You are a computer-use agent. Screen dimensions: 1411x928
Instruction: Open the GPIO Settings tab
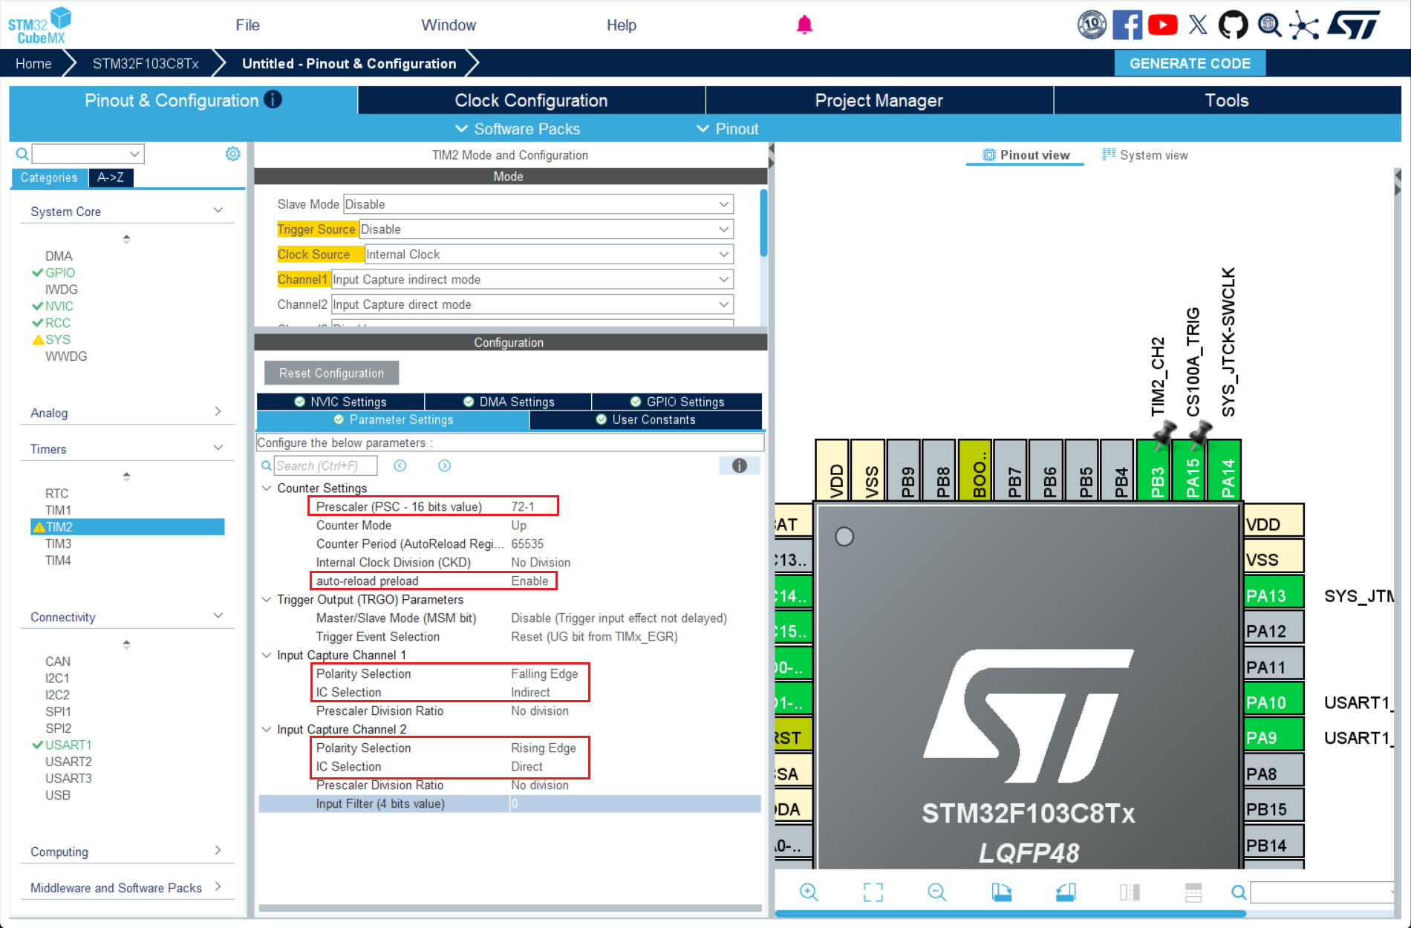(677, 402)
